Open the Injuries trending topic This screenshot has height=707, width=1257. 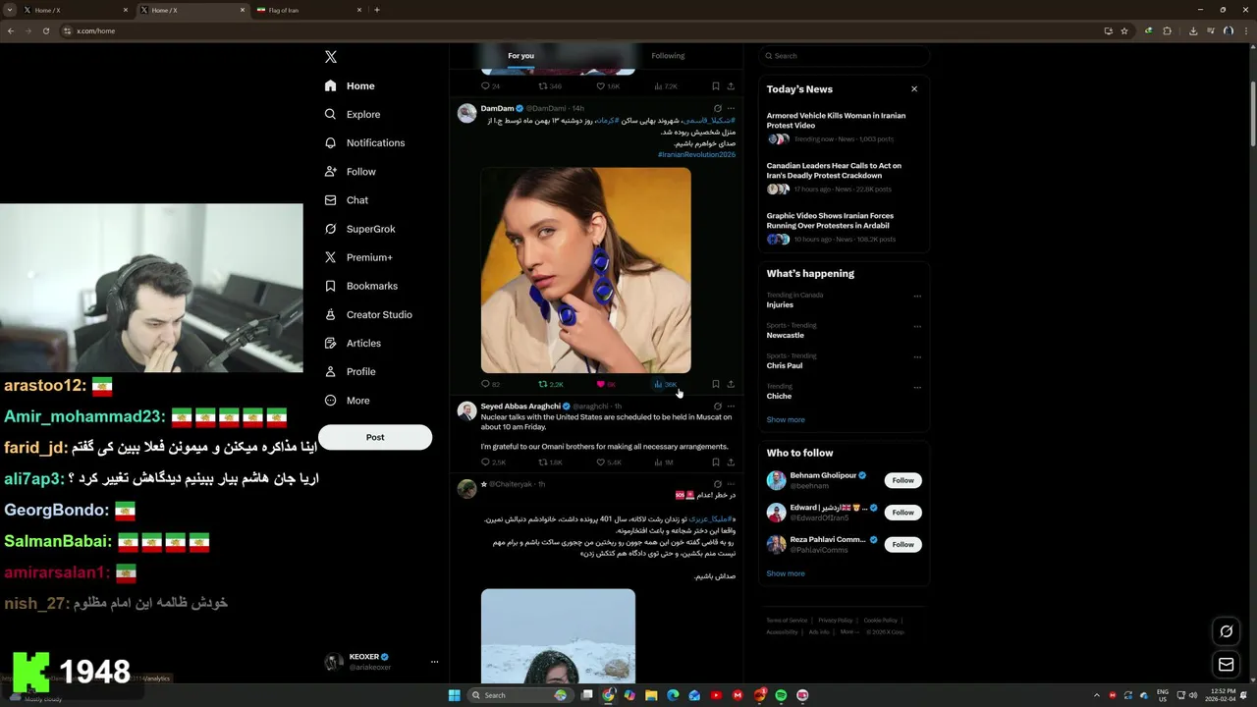780,304
